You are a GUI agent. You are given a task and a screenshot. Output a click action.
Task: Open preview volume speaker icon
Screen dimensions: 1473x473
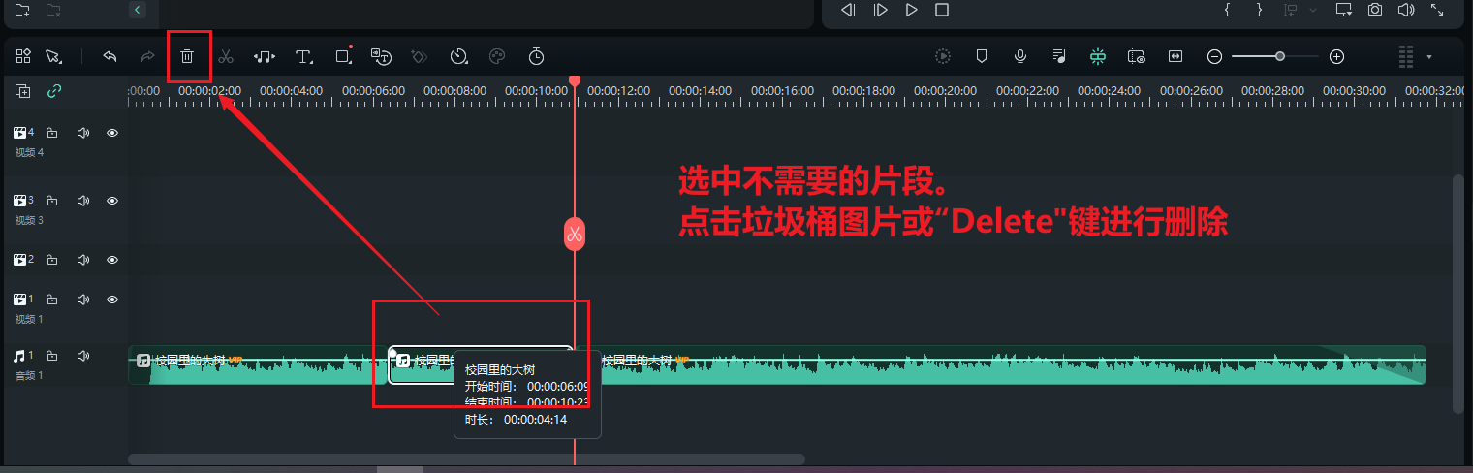click(x=1406, y=10)
